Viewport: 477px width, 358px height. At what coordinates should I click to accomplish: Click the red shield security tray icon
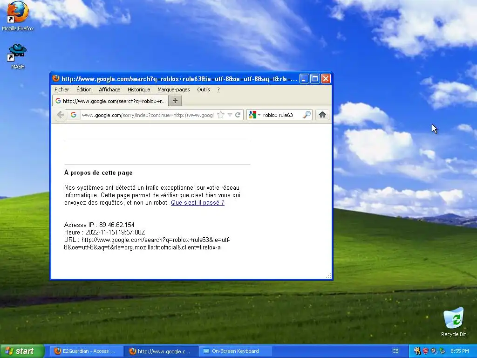point(425,351)
